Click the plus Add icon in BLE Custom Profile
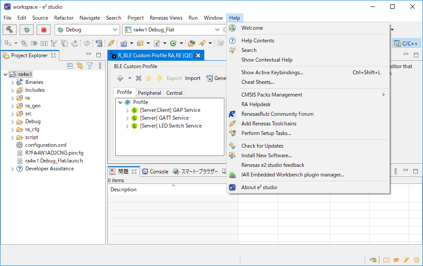This screenshot has height=266, width=423. coord(120,78)
